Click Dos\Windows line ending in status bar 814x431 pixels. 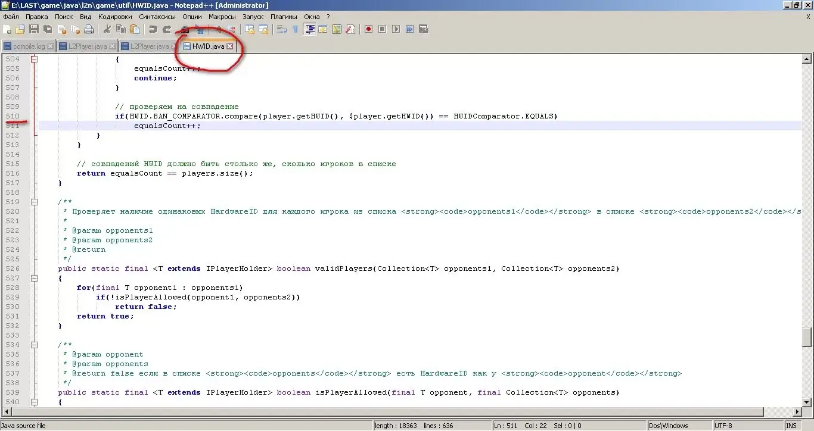point(679,426)
